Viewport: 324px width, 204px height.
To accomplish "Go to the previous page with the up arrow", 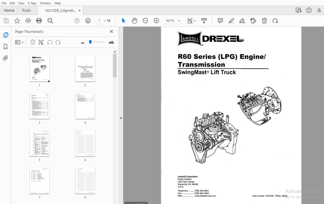I will [x=77, y=21].
